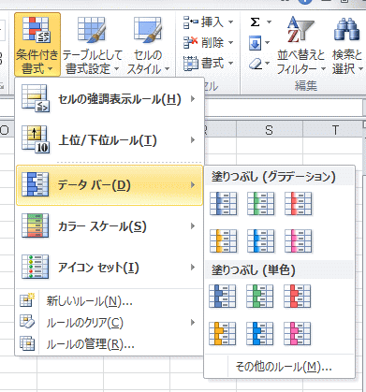This screenshot has height=392, width=366.
Task: Click the 挿入 cells button
Action: tap(204, 22)
